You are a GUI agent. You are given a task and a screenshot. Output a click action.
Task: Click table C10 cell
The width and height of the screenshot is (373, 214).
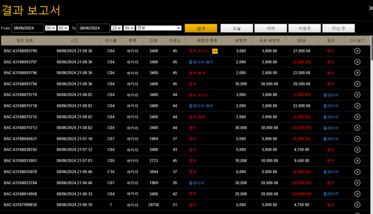pos(111,172)
